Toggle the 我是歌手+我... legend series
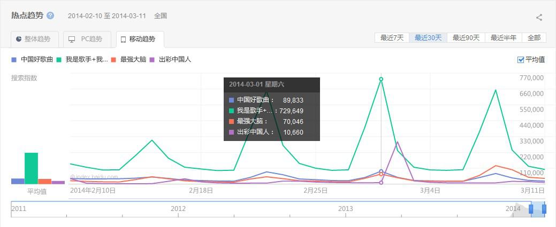 point(82,59)
